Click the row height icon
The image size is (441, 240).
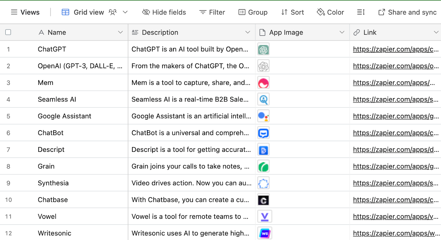pyautogui.click(x=361, y=12)
